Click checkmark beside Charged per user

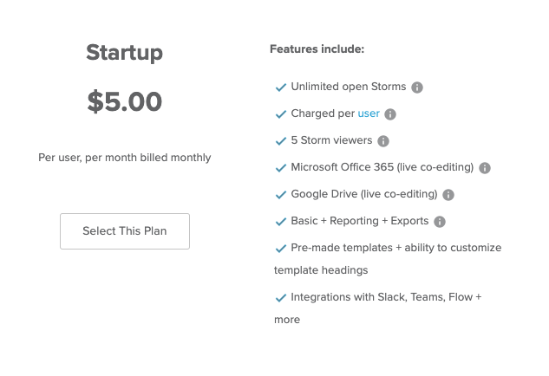pos(281,114)
